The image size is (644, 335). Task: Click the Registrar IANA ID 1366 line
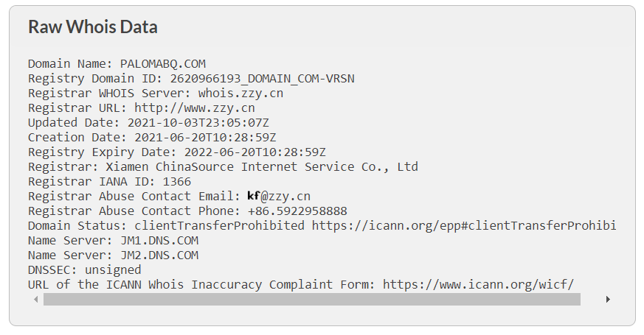pos(109,182)
